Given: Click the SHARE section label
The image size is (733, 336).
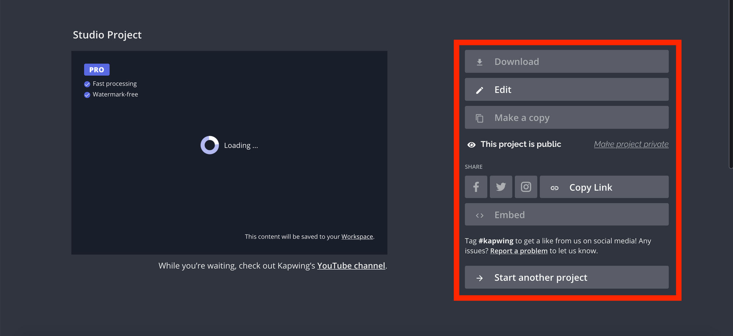Looking at the screenshot, I should coord(474,167).
